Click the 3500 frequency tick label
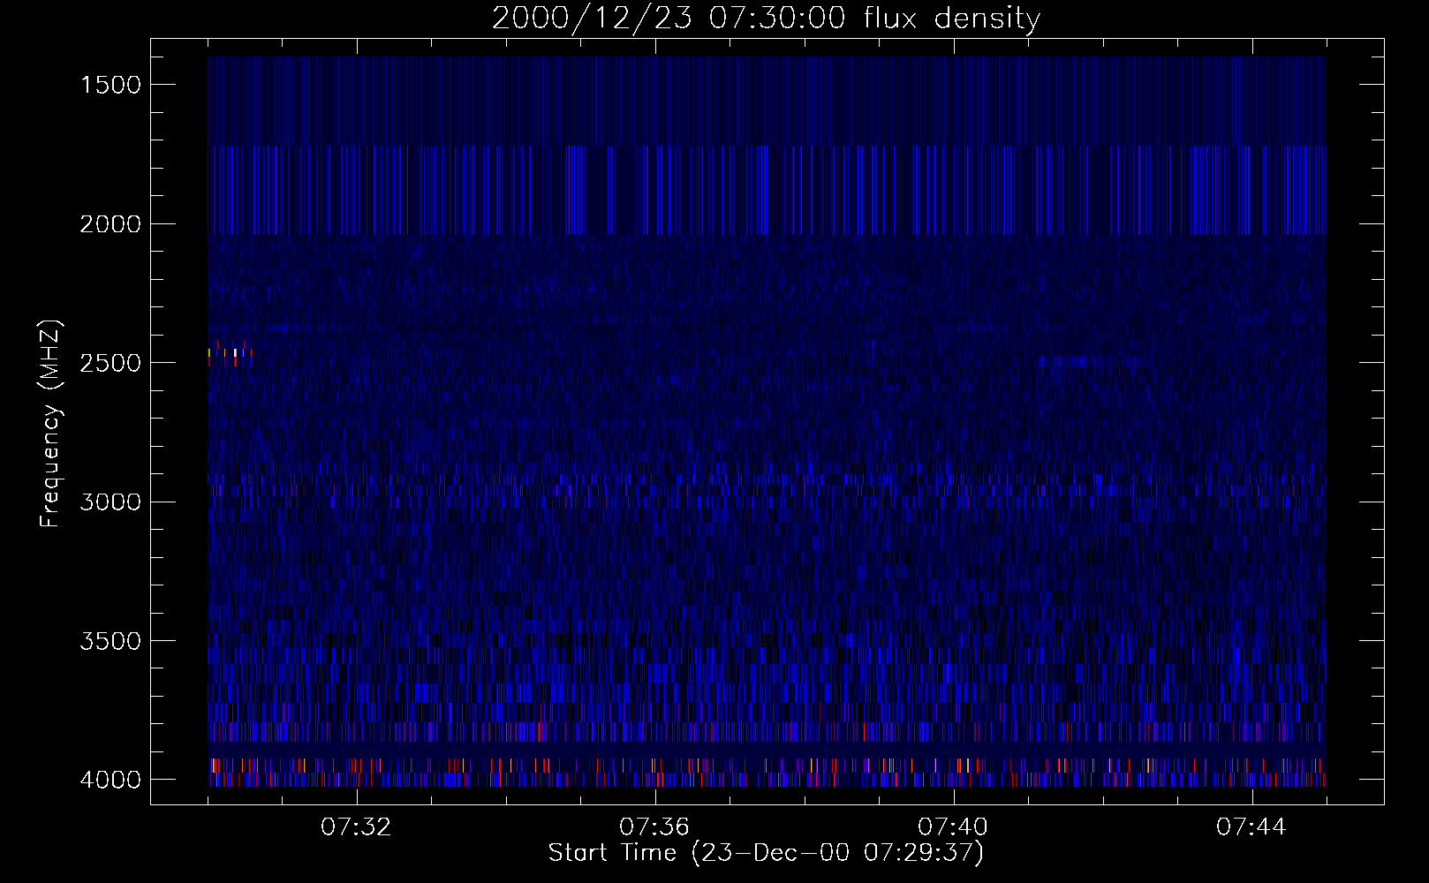 (110, 641)
